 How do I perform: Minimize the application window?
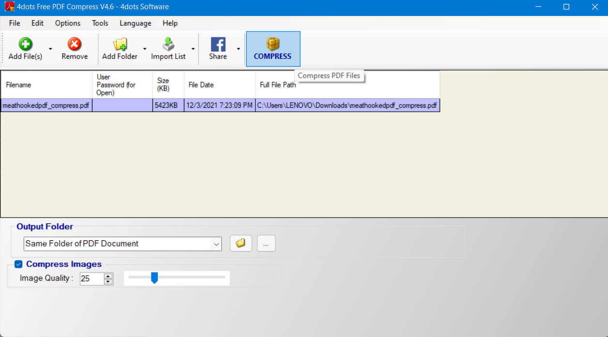pyautogui.click(x=538, y=7)
